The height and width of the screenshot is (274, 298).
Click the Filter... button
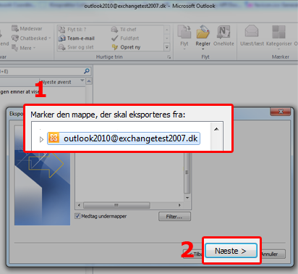174,217
